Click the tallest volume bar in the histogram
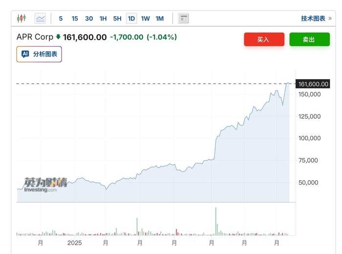This screenshot has height=254, width=342. pyautogui.click(x=216, y=221)
